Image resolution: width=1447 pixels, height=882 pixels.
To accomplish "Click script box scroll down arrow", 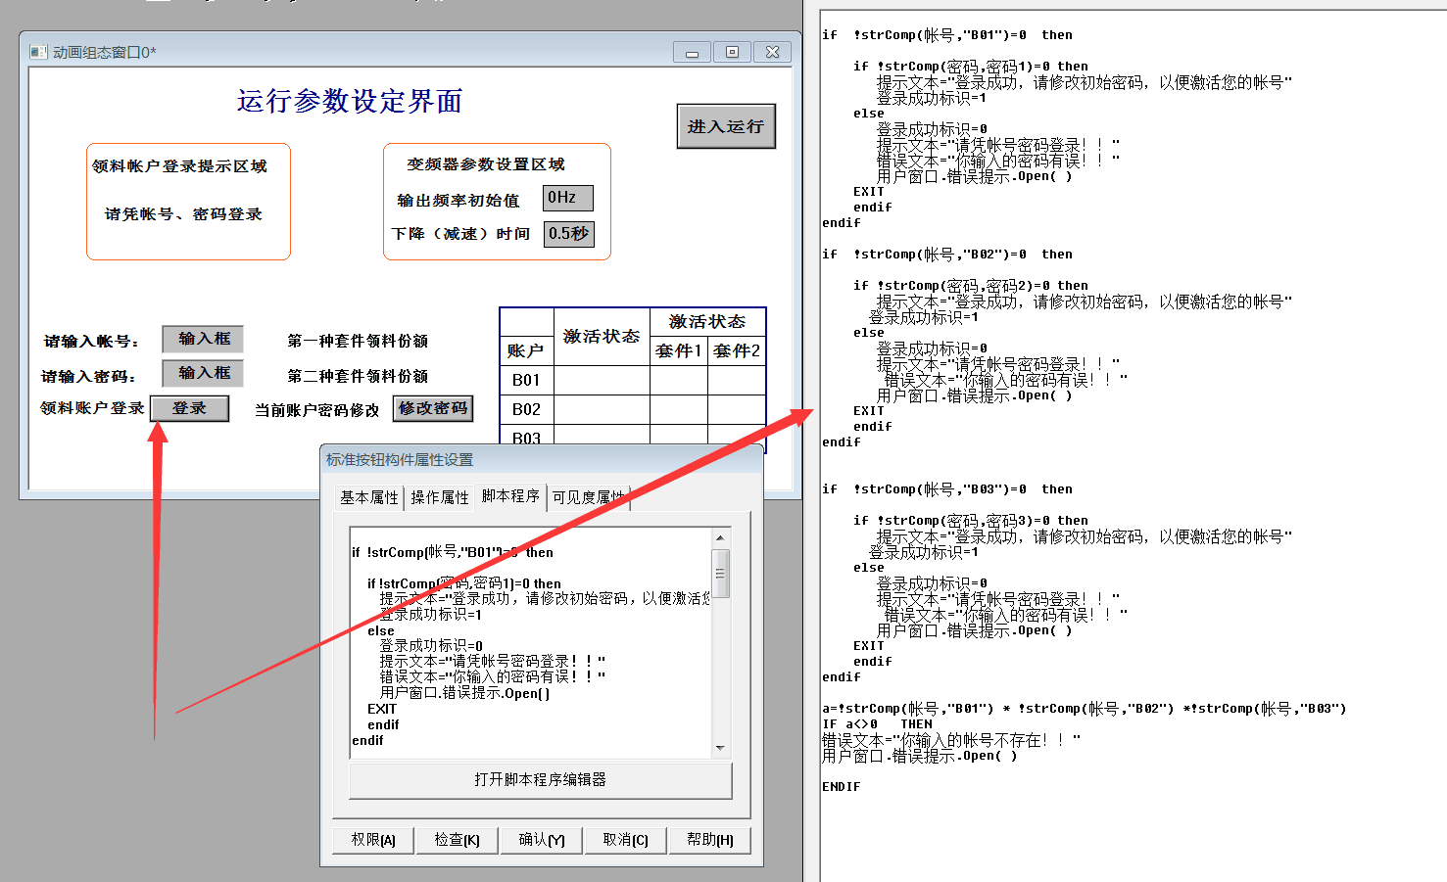I will [720, 748].
